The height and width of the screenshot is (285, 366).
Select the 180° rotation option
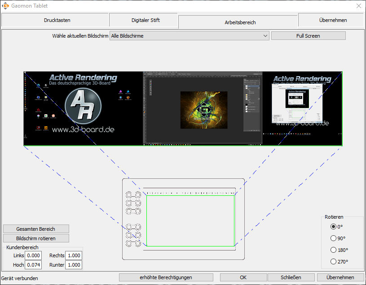pyautogui.click(x=339, y=250)
